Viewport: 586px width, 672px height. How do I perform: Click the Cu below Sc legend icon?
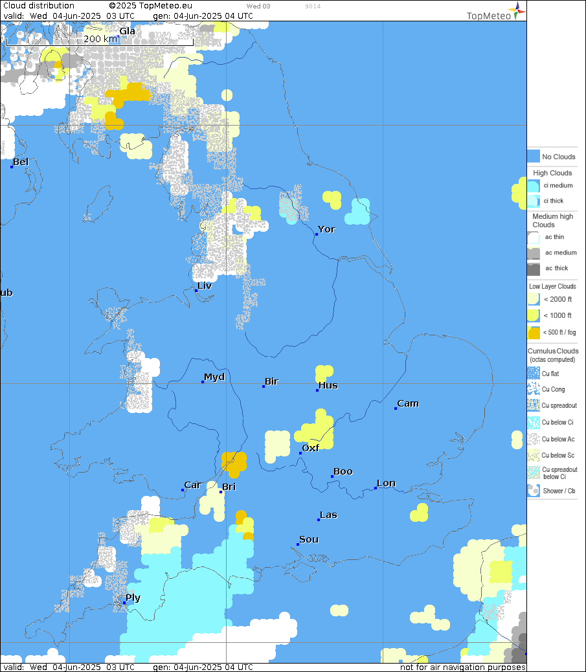point(534,455)
